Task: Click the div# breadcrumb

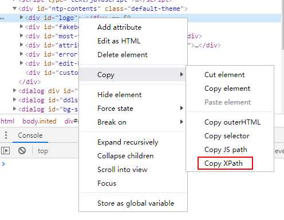Action: [x=72, y=121]
